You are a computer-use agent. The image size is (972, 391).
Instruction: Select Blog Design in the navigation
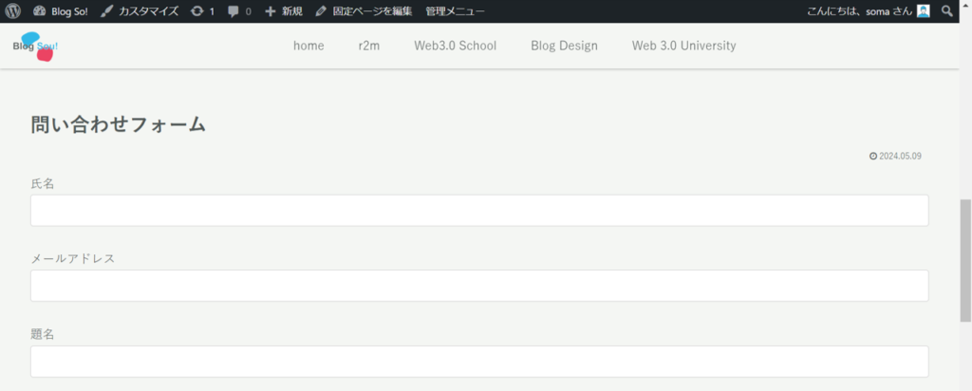point(564,46)
